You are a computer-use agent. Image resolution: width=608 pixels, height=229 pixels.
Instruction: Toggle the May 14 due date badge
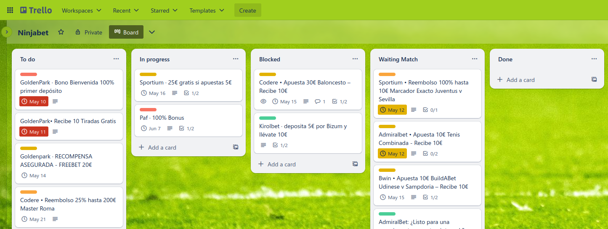click(34, 175)
